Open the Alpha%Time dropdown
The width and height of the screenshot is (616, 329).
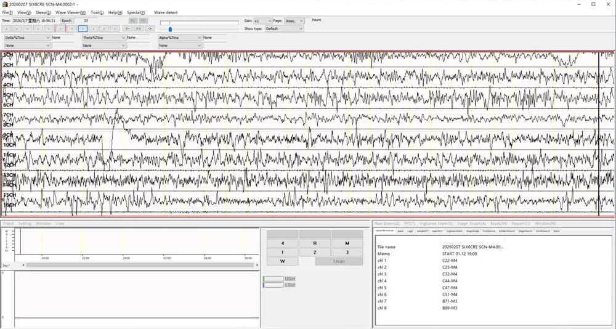(x=180, y=38)
